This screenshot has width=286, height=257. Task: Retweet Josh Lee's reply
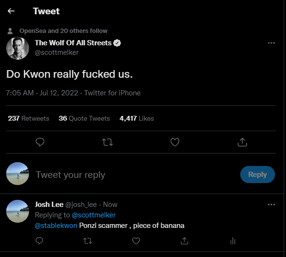(x=88, y=241)
